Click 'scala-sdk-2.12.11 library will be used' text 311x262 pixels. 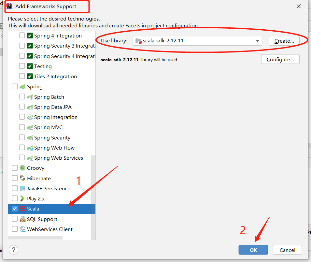coord(139,60)
